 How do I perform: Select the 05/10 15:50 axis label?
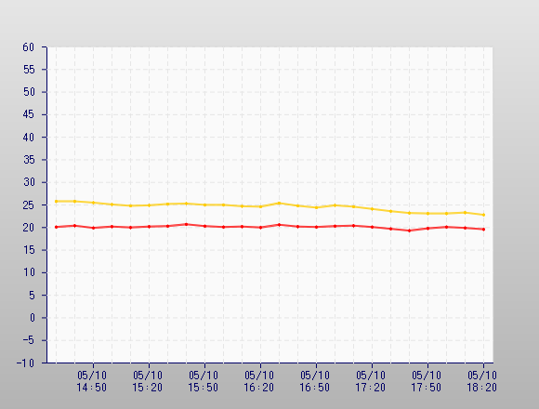tap(204, 381)
